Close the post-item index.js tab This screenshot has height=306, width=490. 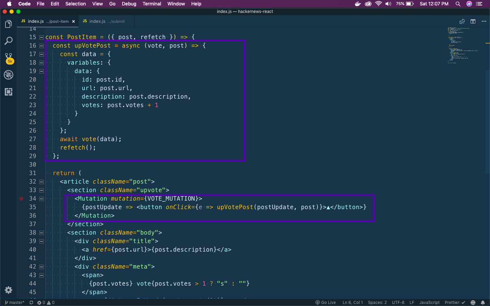point(73,21)
